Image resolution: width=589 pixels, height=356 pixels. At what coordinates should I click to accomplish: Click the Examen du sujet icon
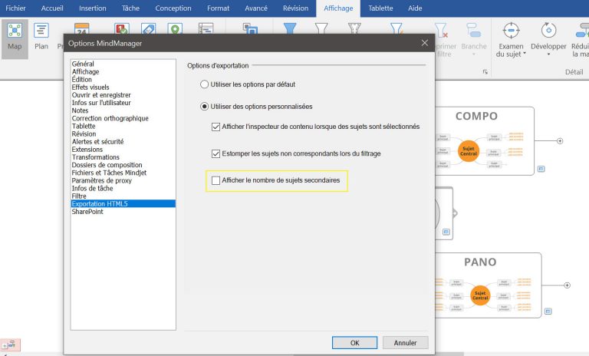click(x=511, y=31)
